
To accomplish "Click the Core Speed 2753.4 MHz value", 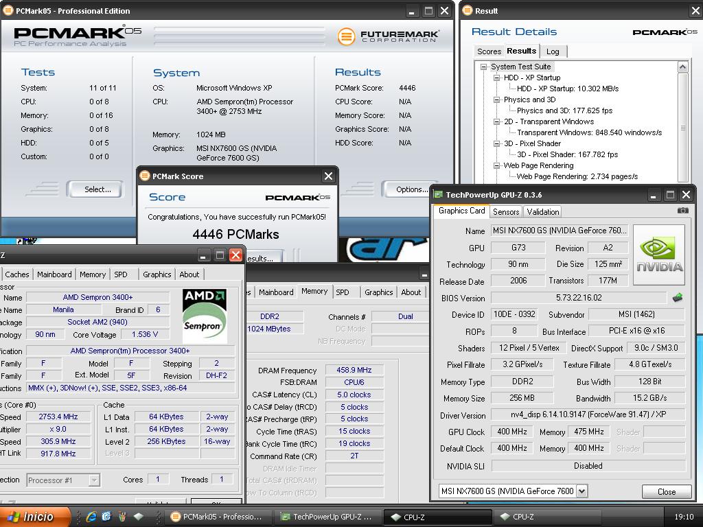I will point(58,417).
